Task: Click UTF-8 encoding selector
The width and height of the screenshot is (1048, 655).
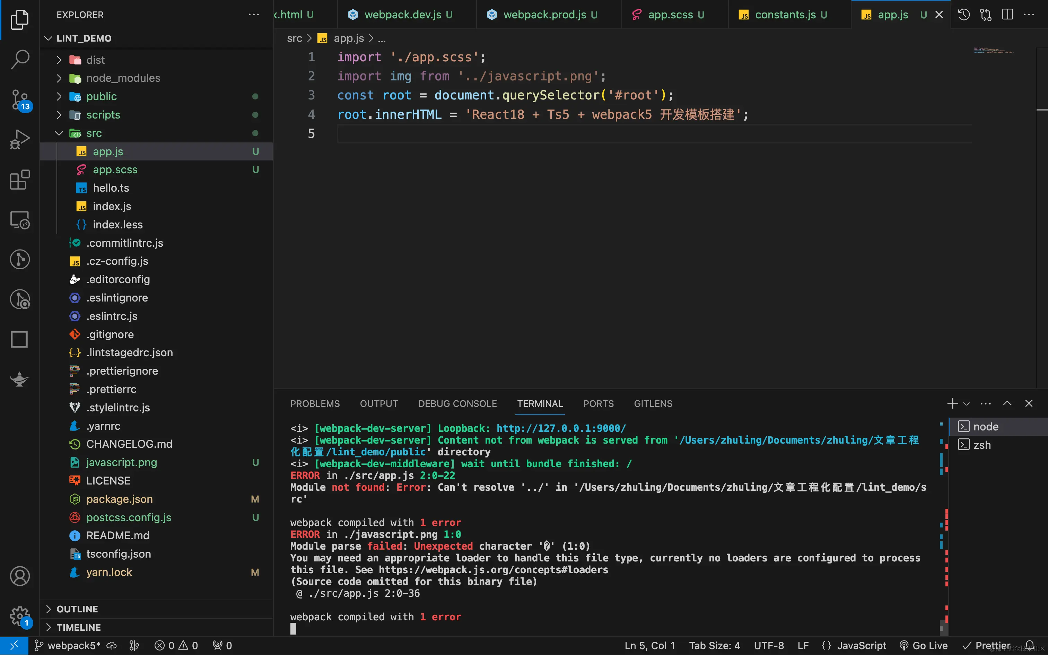Action: [x=769, y=645]
